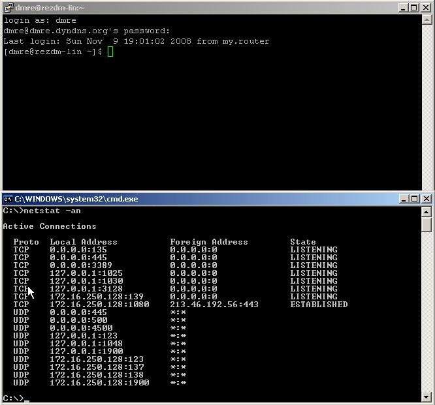Close the PuTTY SSH session window
Image resolution: width=435 pixels, height=405 pixels.
click(426, 8)
